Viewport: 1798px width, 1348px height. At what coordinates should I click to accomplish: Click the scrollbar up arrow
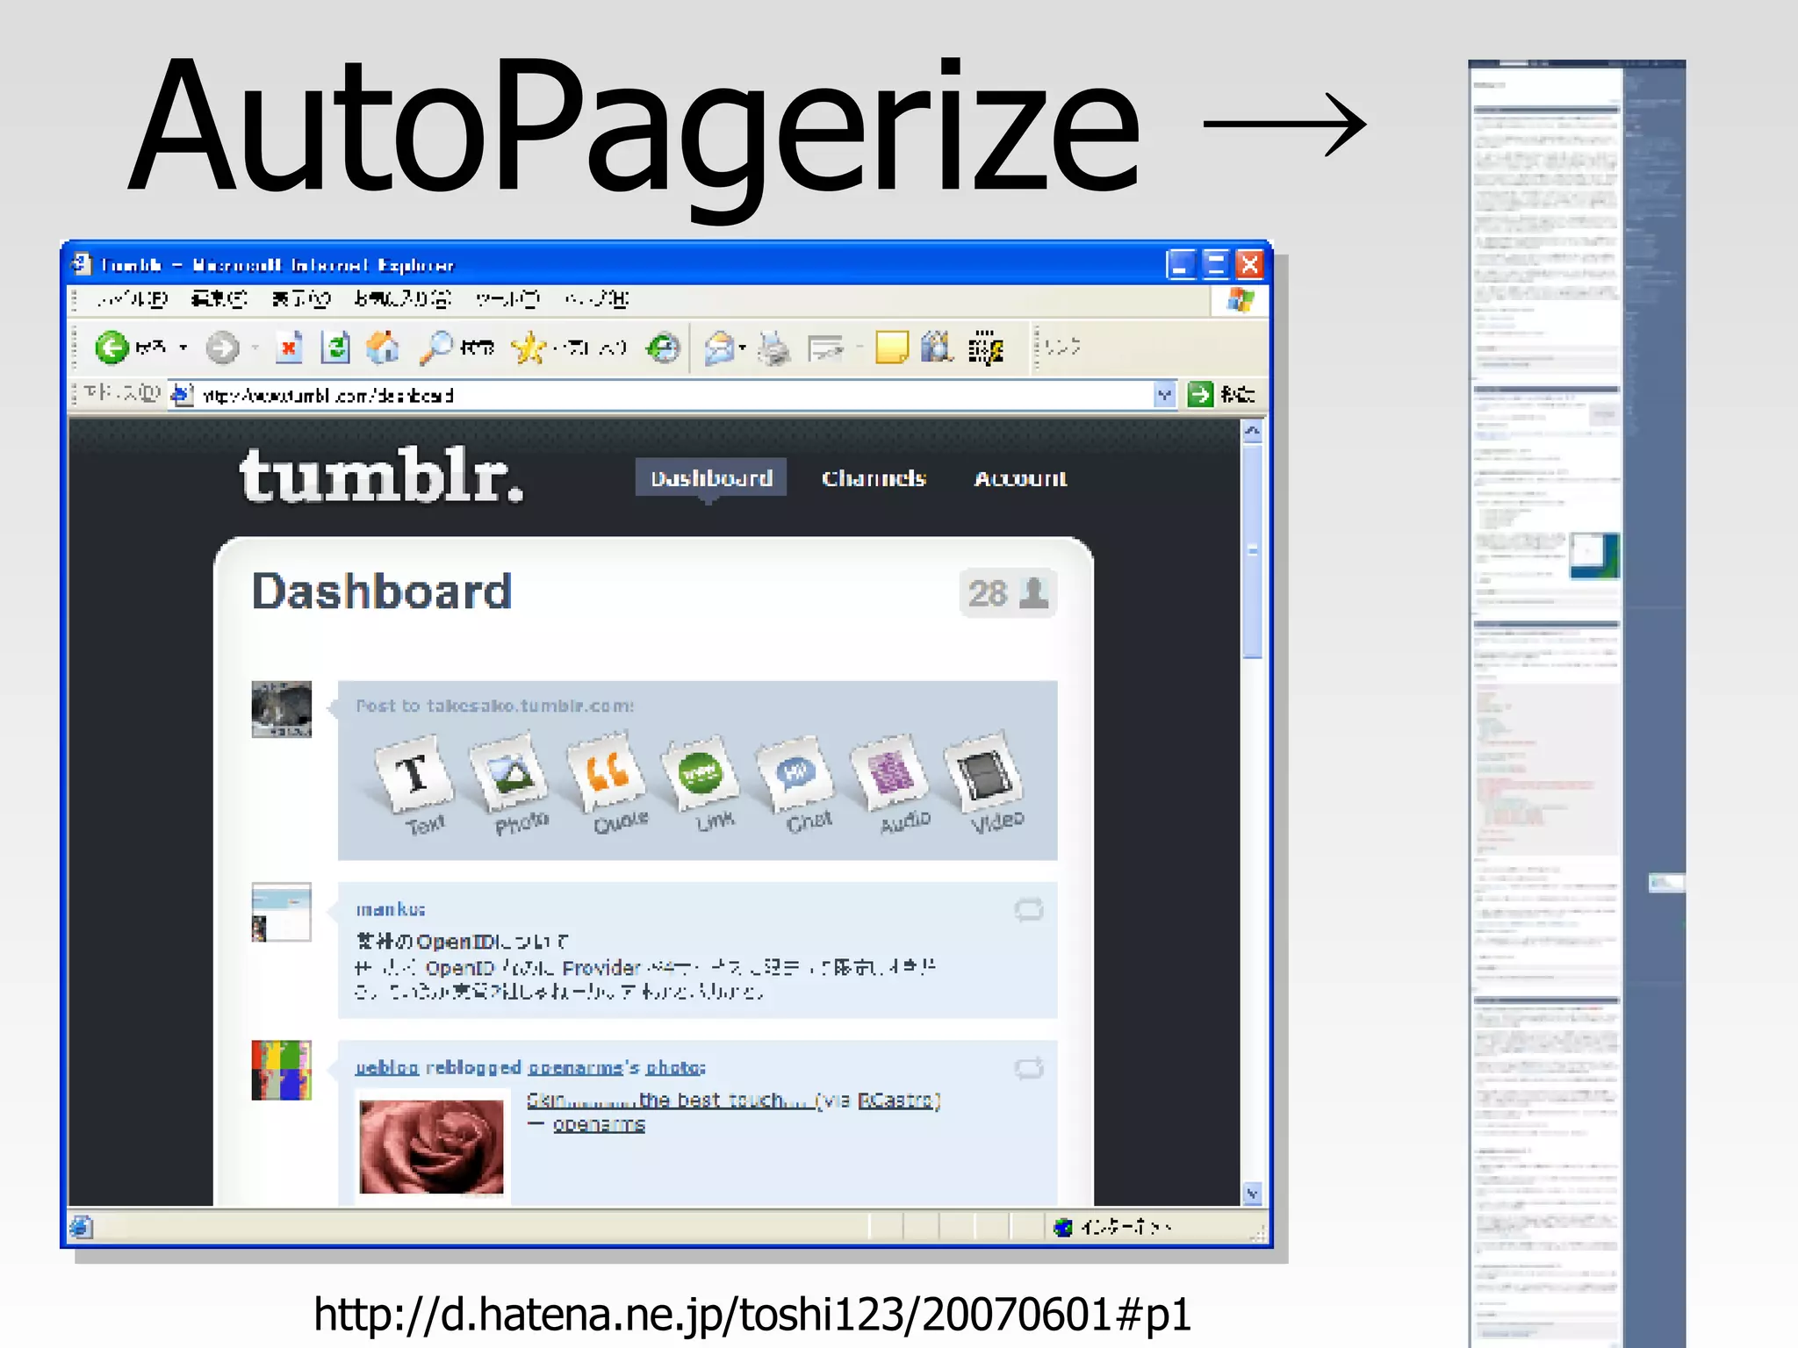point(1253,431)
